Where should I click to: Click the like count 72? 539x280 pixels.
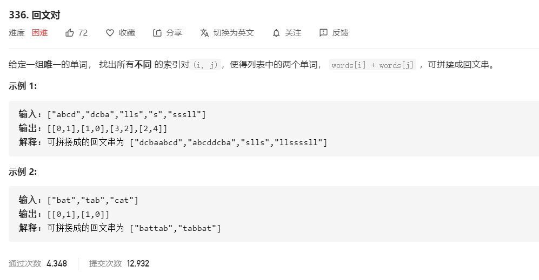tap(83, 33)
